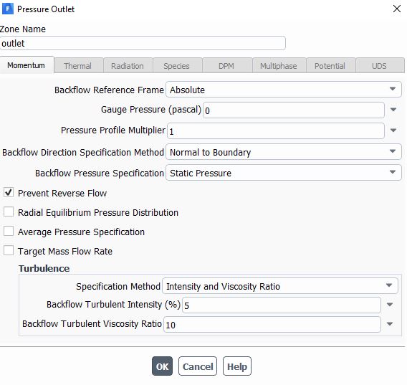The height and width of the screenshot is (385, 407).
Task: Expand Backflow Pressure Specification dropdown
Action: 284,173
